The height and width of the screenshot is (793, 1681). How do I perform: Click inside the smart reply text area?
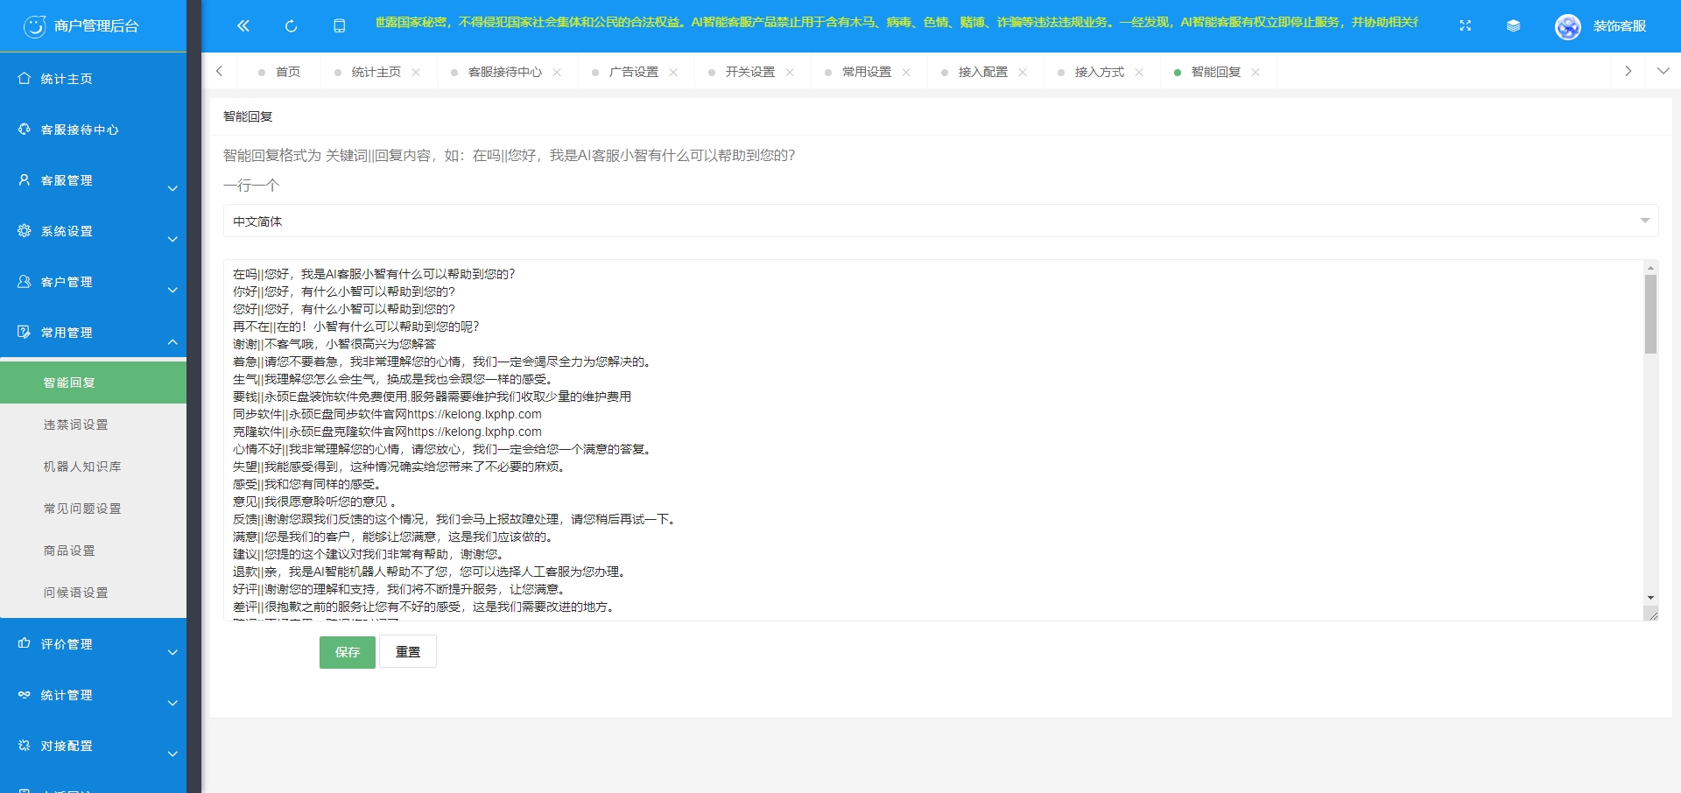tap(876, 438)
